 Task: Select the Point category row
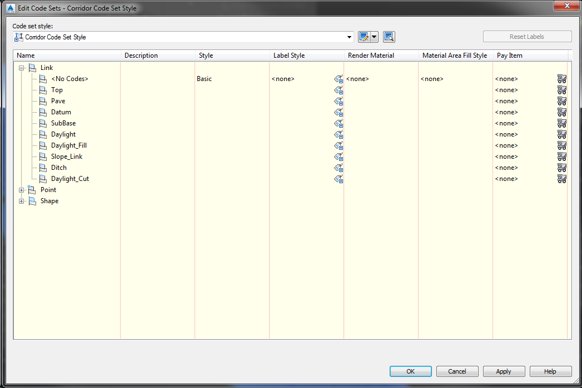pos(48,190)
